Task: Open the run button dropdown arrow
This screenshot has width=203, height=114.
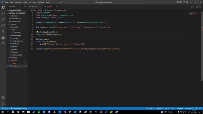Action: (x=194, y=7)
